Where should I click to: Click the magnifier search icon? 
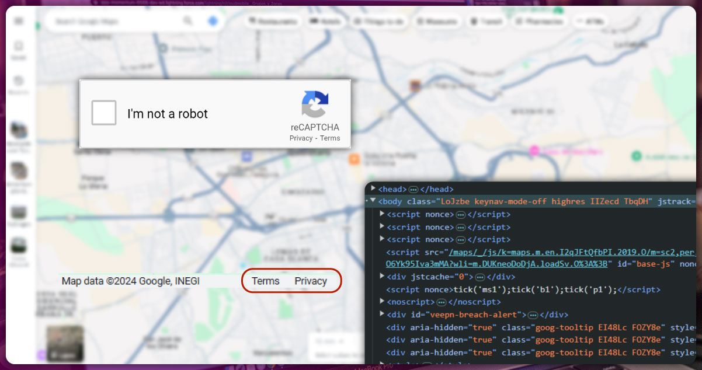(188, 21)
